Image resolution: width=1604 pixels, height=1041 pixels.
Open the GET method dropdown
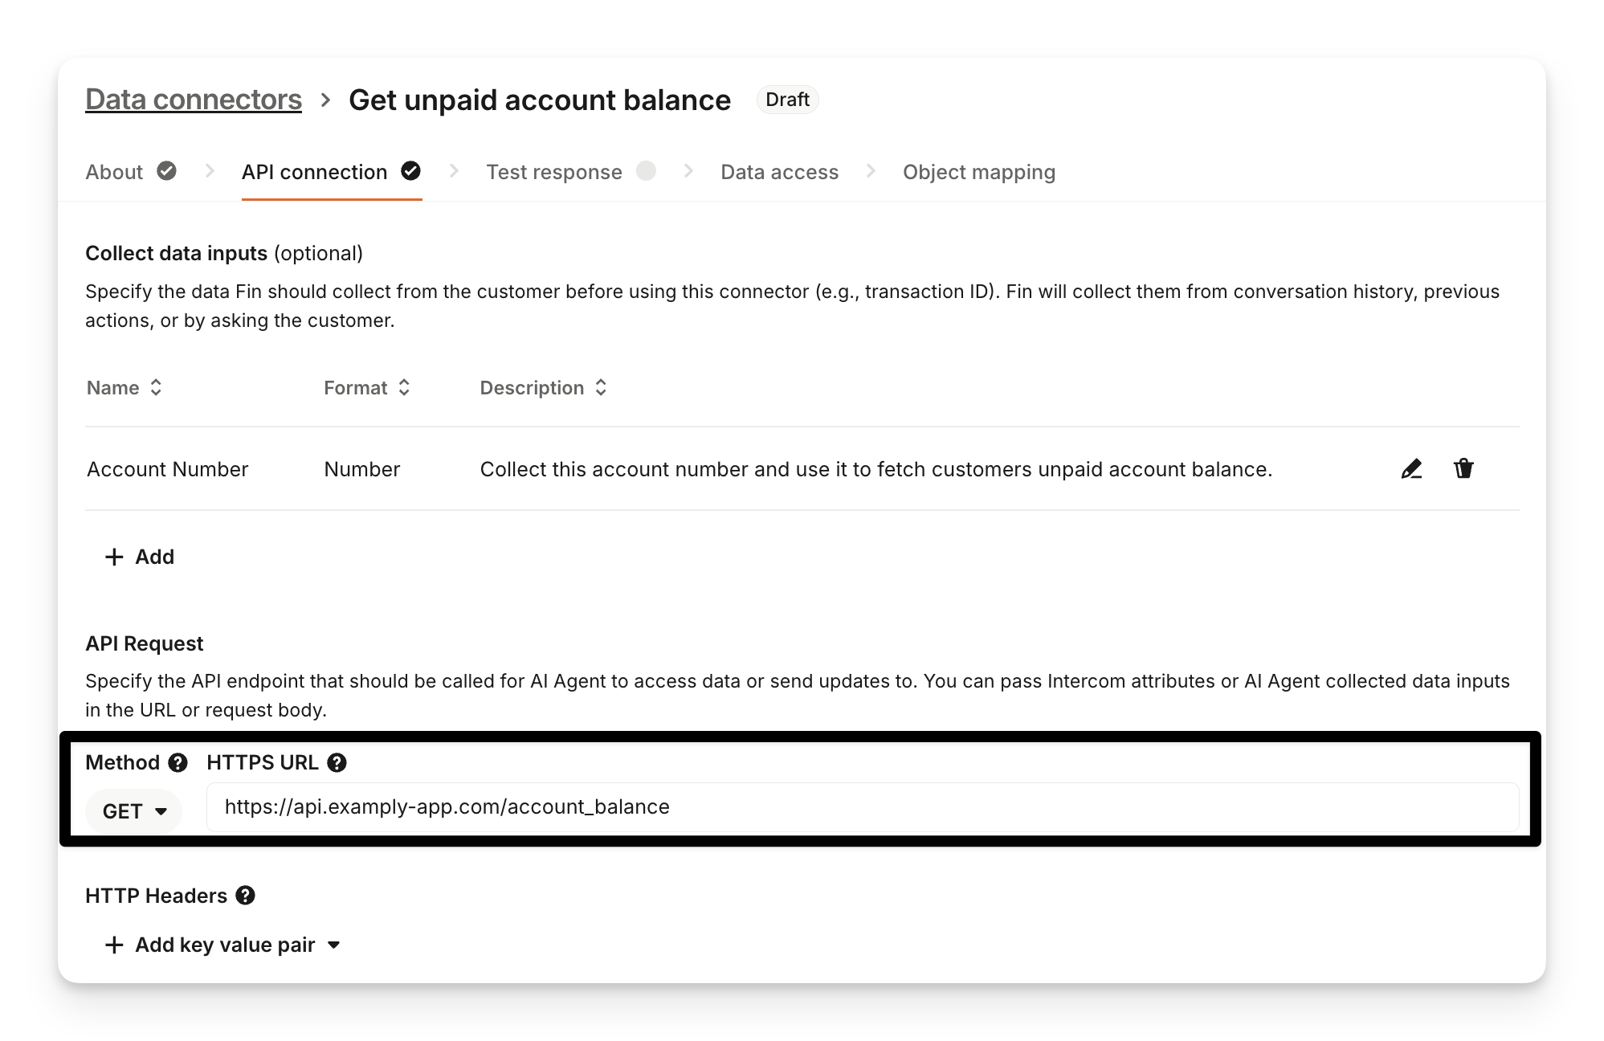(134, 811)
